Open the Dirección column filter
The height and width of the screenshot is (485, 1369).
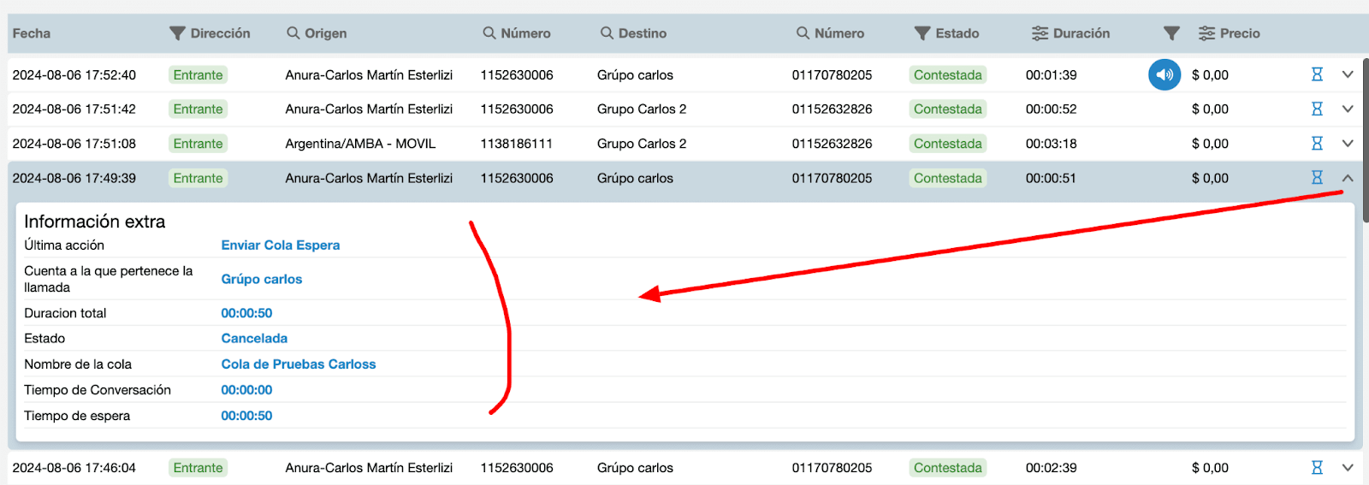[177, 33]
